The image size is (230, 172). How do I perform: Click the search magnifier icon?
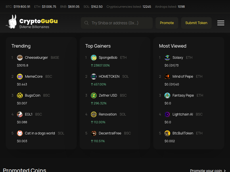(x=87, y=23)
